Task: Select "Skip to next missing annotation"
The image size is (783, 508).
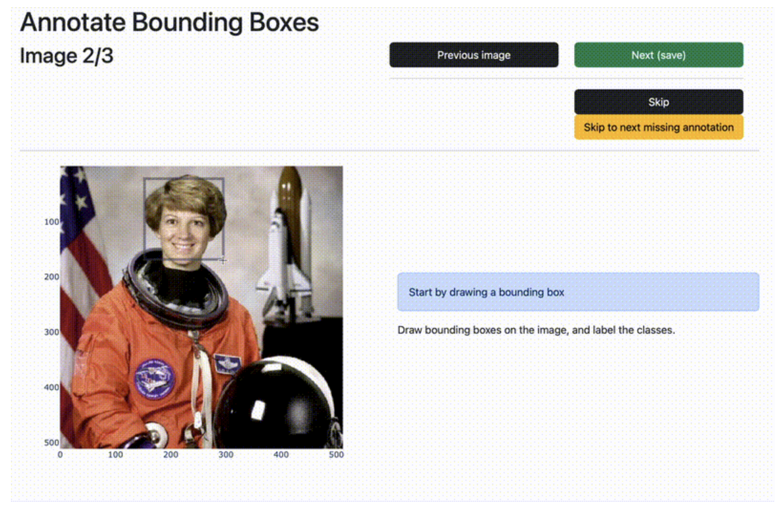Action: [658, 127]
